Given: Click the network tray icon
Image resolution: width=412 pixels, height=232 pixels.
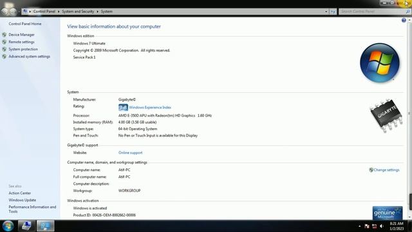Looking at the screenshot, I should 375,226.
